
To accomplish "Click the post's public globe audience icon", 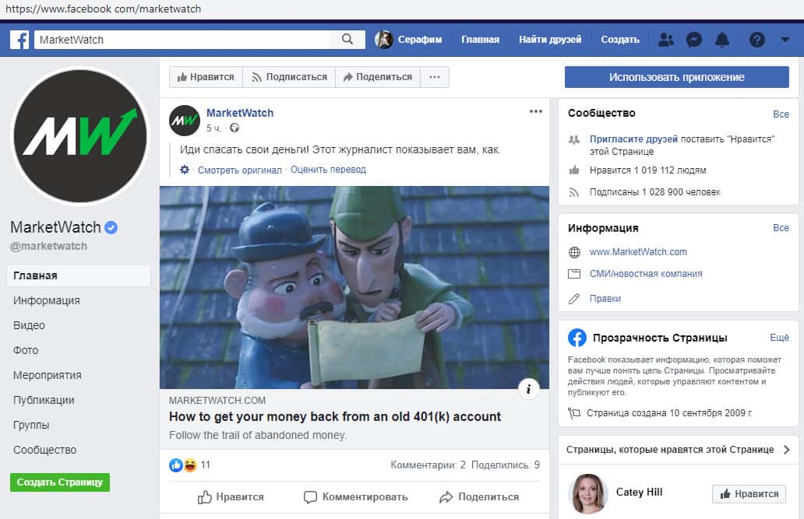I will pyautogui.click(x=235, y=128).
